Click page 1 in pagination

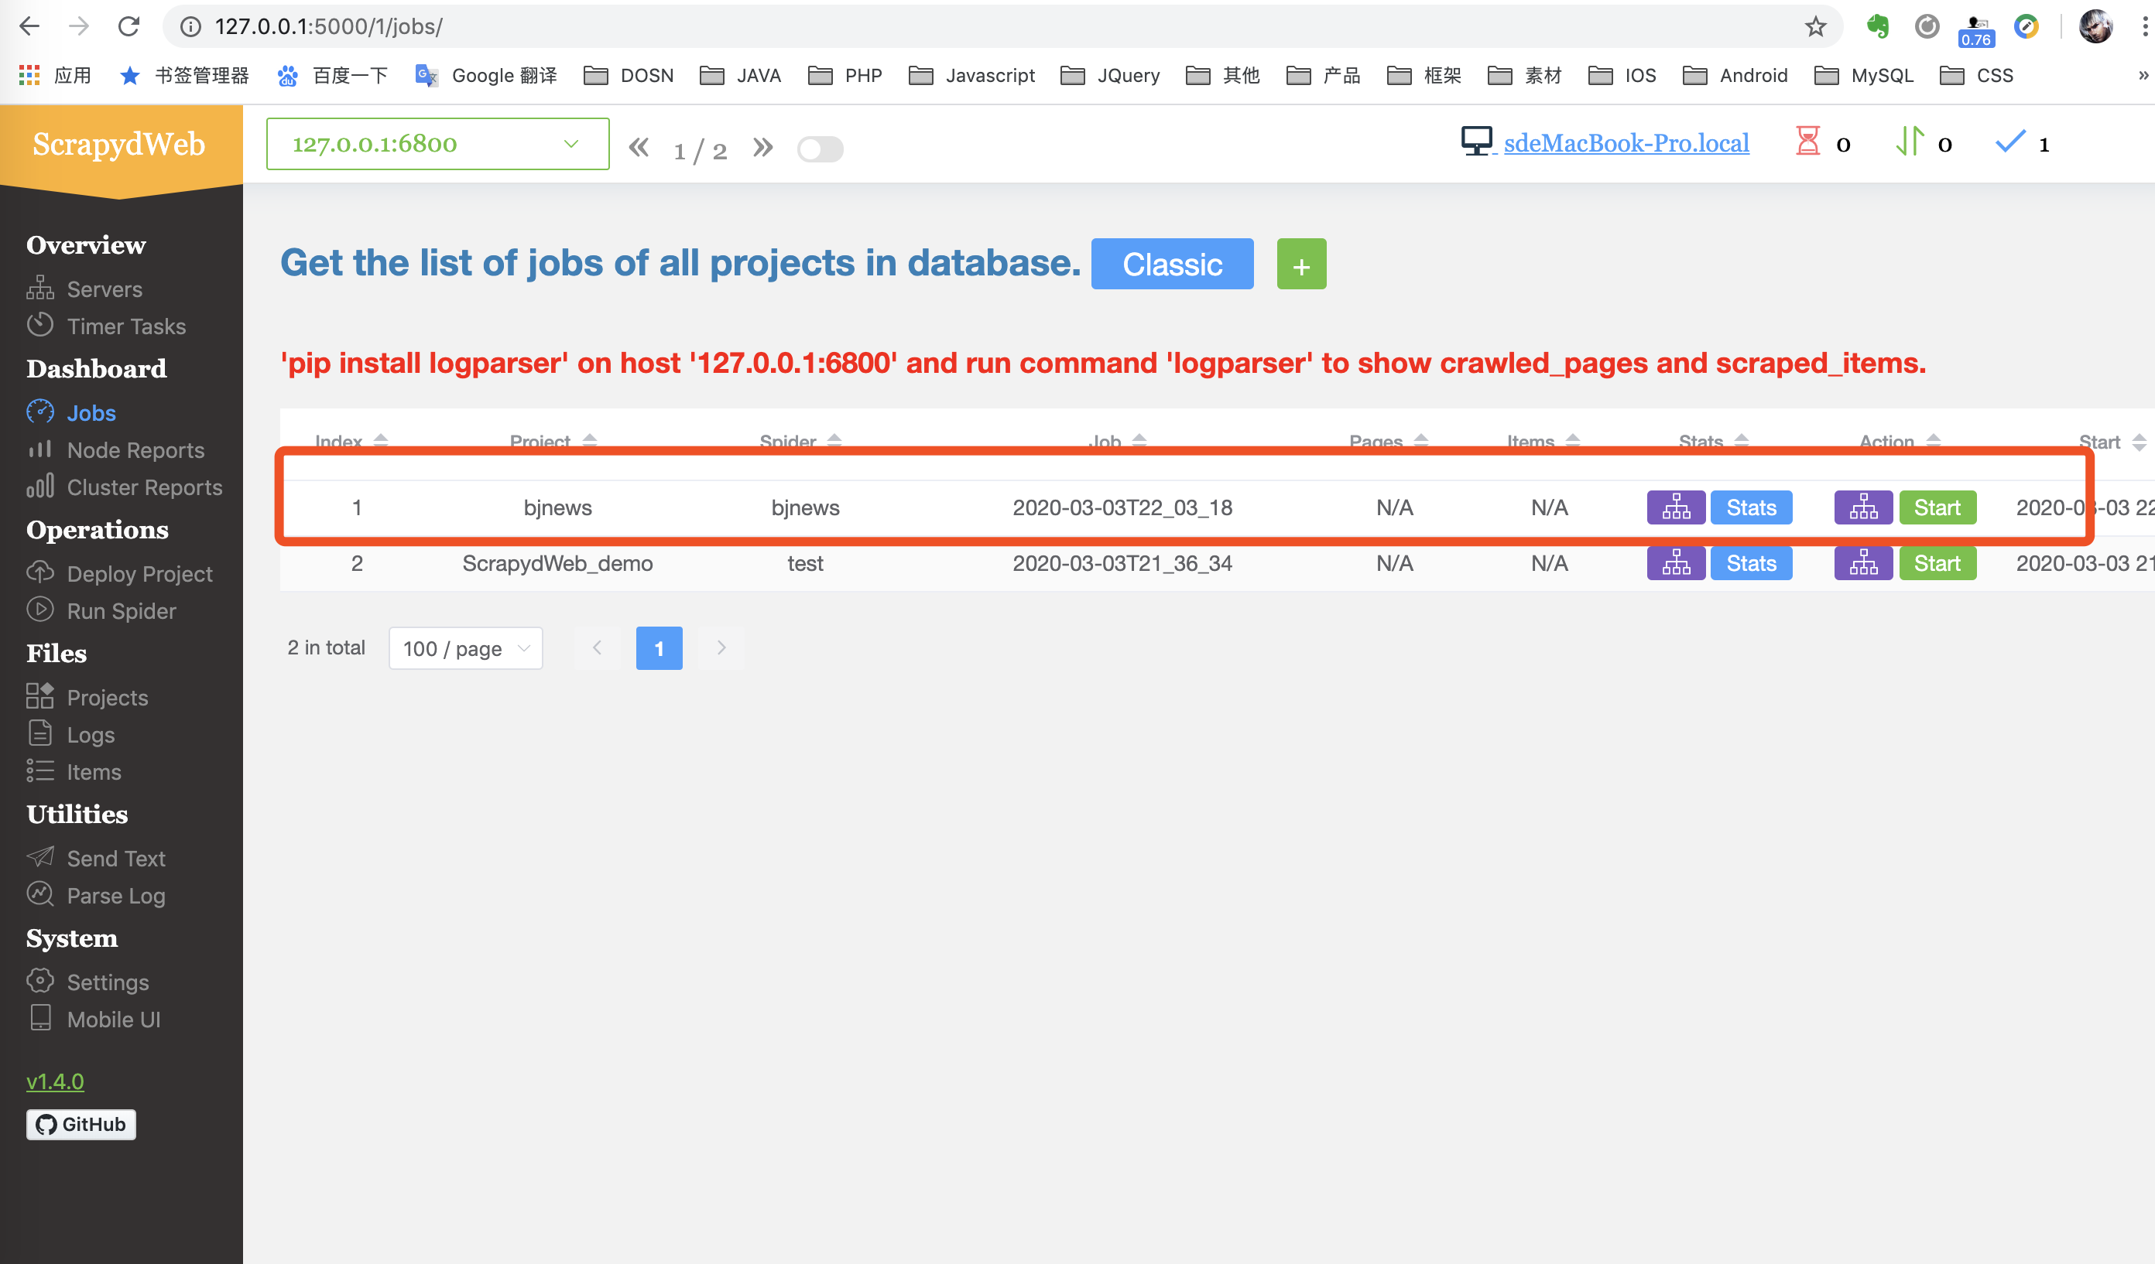pyautogui.click(x=659, y=649)
